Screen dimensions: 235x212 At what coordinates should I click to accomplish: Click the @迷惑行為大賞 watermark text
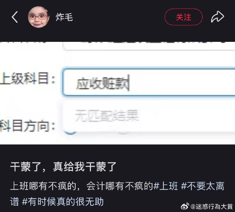[211, 207]
